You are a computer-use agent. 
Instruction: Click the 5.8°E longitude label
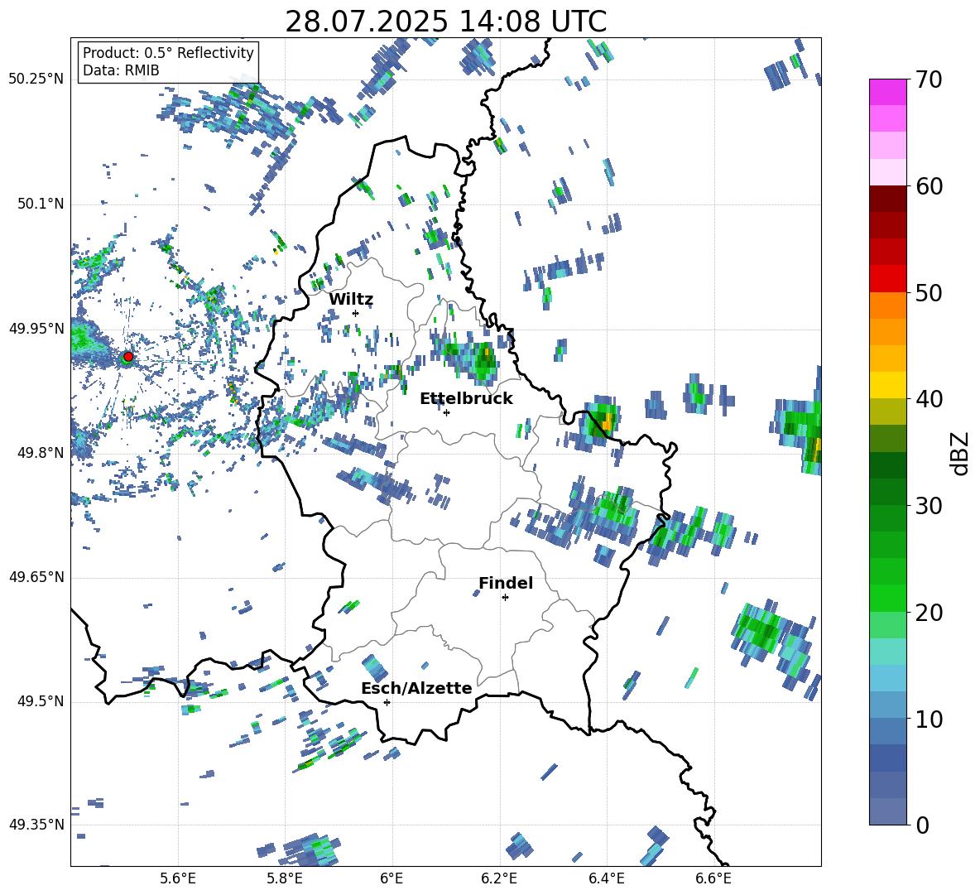tap(285, 878)
